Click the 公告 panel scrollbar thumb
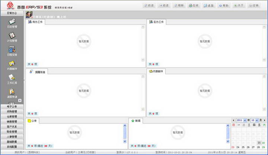268x155 pixels. tap(125, 133)
